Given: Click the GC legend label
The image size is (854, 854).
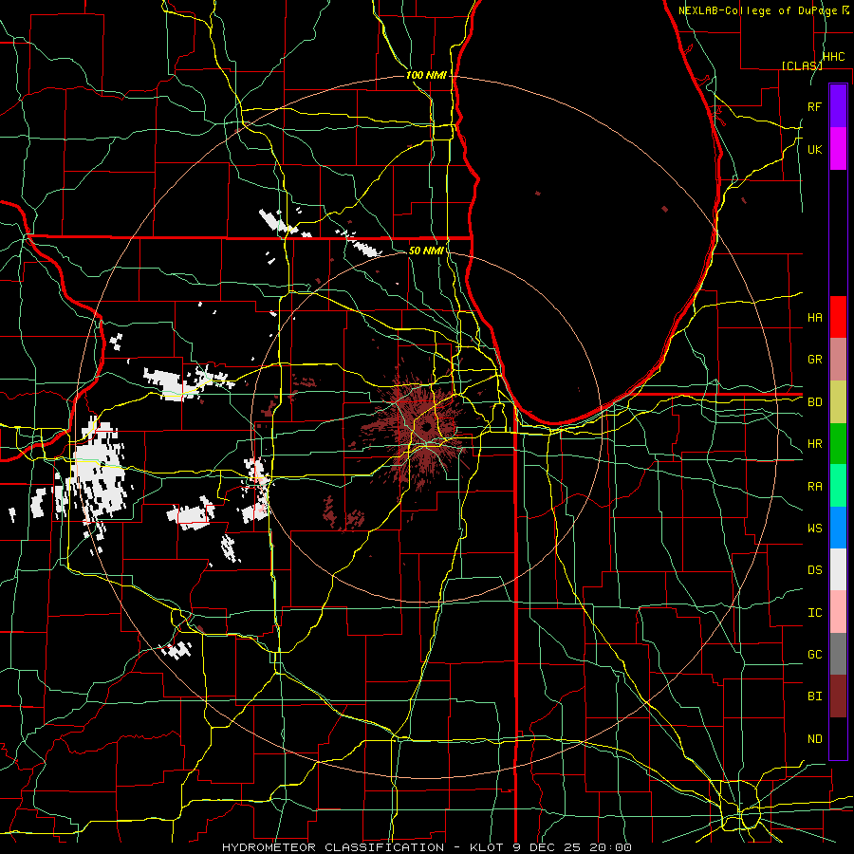Looking at the screenshot, I should (x=815, y=654).
